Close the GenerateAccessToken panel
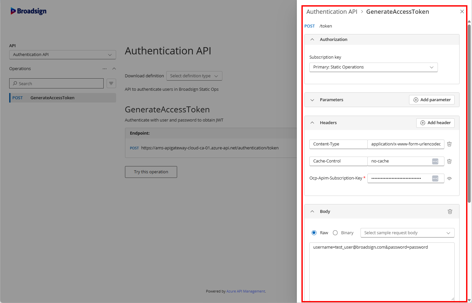This screenshot has width=472, height=303. [462, 12]
